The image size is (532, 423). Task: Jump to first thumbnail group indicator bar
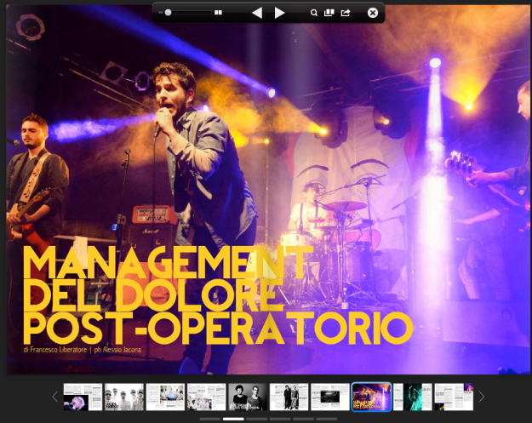(x=210, y=420)
